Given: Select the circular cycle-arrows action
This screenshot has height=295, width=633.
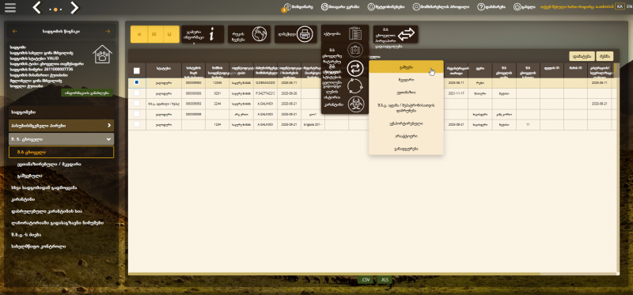Looking at the screenshot, I should coord(355,86).
